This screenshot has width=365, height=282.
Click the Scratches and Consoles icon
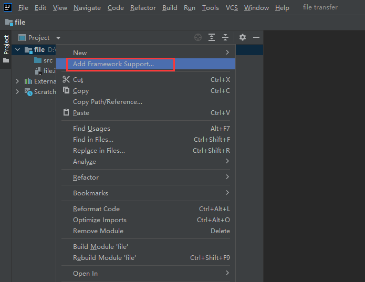pos(28,92)
